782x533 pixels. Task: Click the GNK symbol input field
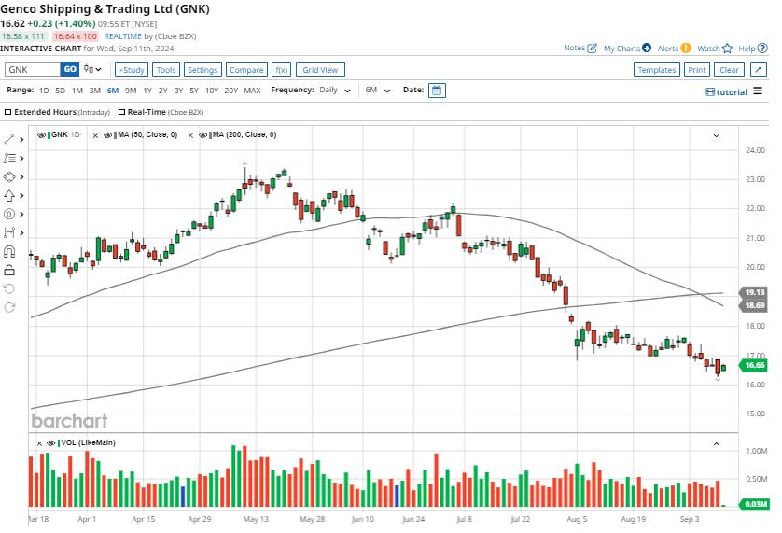pos(33,69)
